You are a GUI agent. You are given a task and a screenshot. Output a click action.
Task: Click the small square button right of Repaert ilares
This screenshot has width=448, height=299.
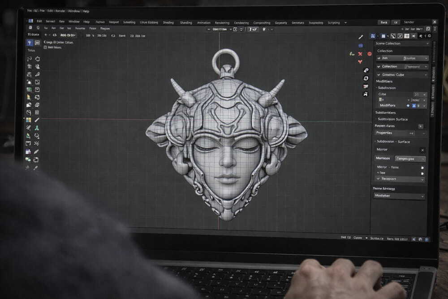click(x=421, y=126)
